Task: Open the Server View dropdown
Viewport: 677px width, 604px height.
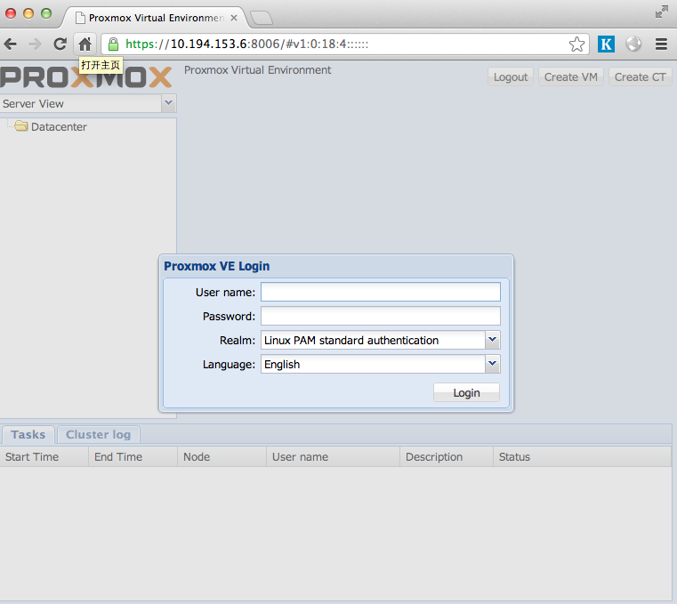Action: (x=169, y=103)
